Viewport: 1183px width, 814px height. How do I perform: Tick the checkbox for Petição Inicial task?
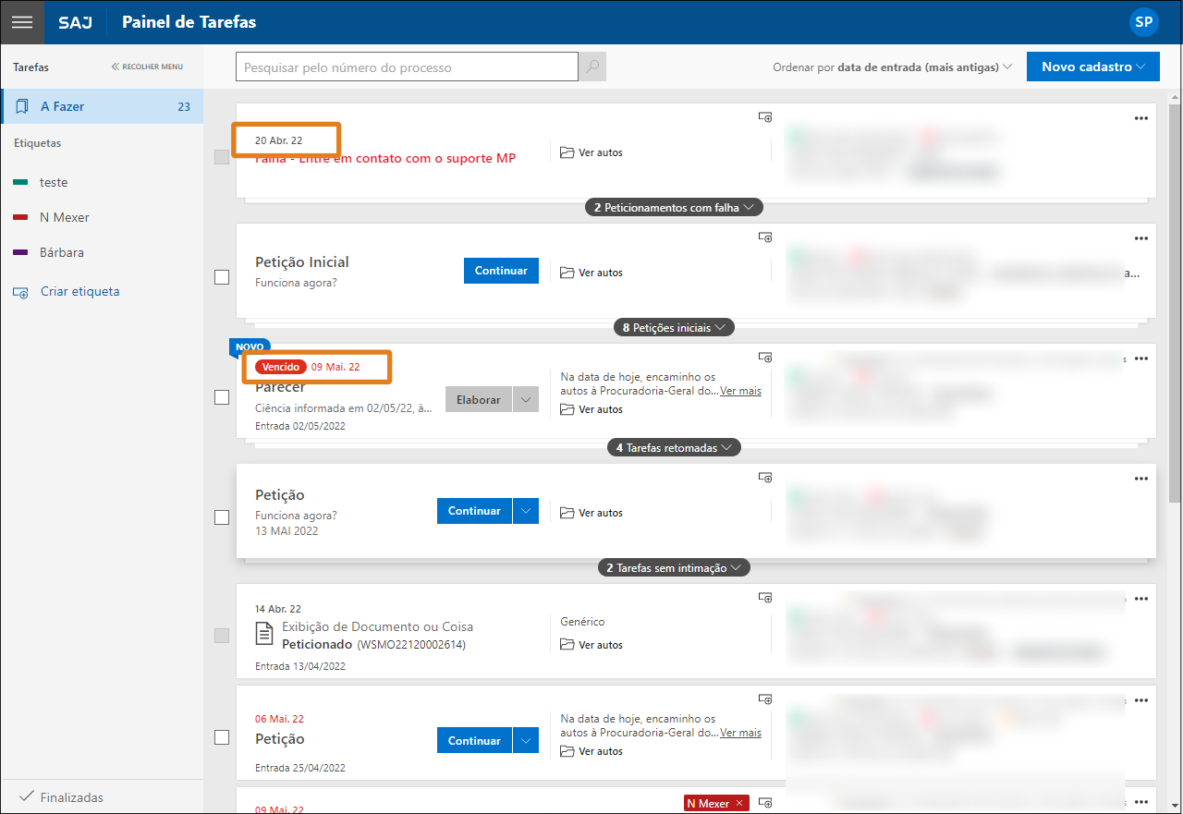tap(222, 277)
